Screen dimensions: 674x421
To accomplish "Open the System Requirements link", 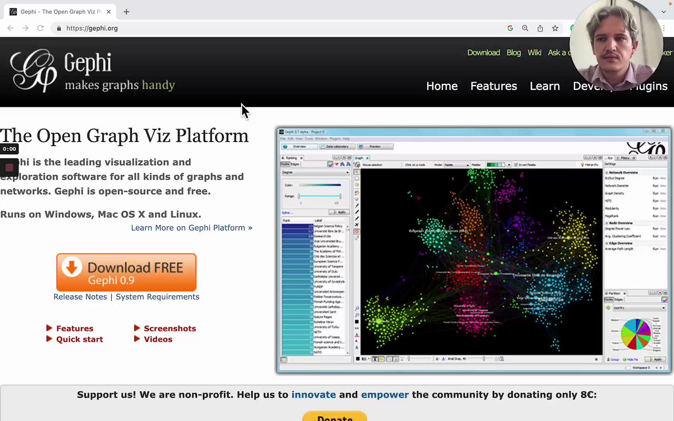I will click(x=157, y=297).
